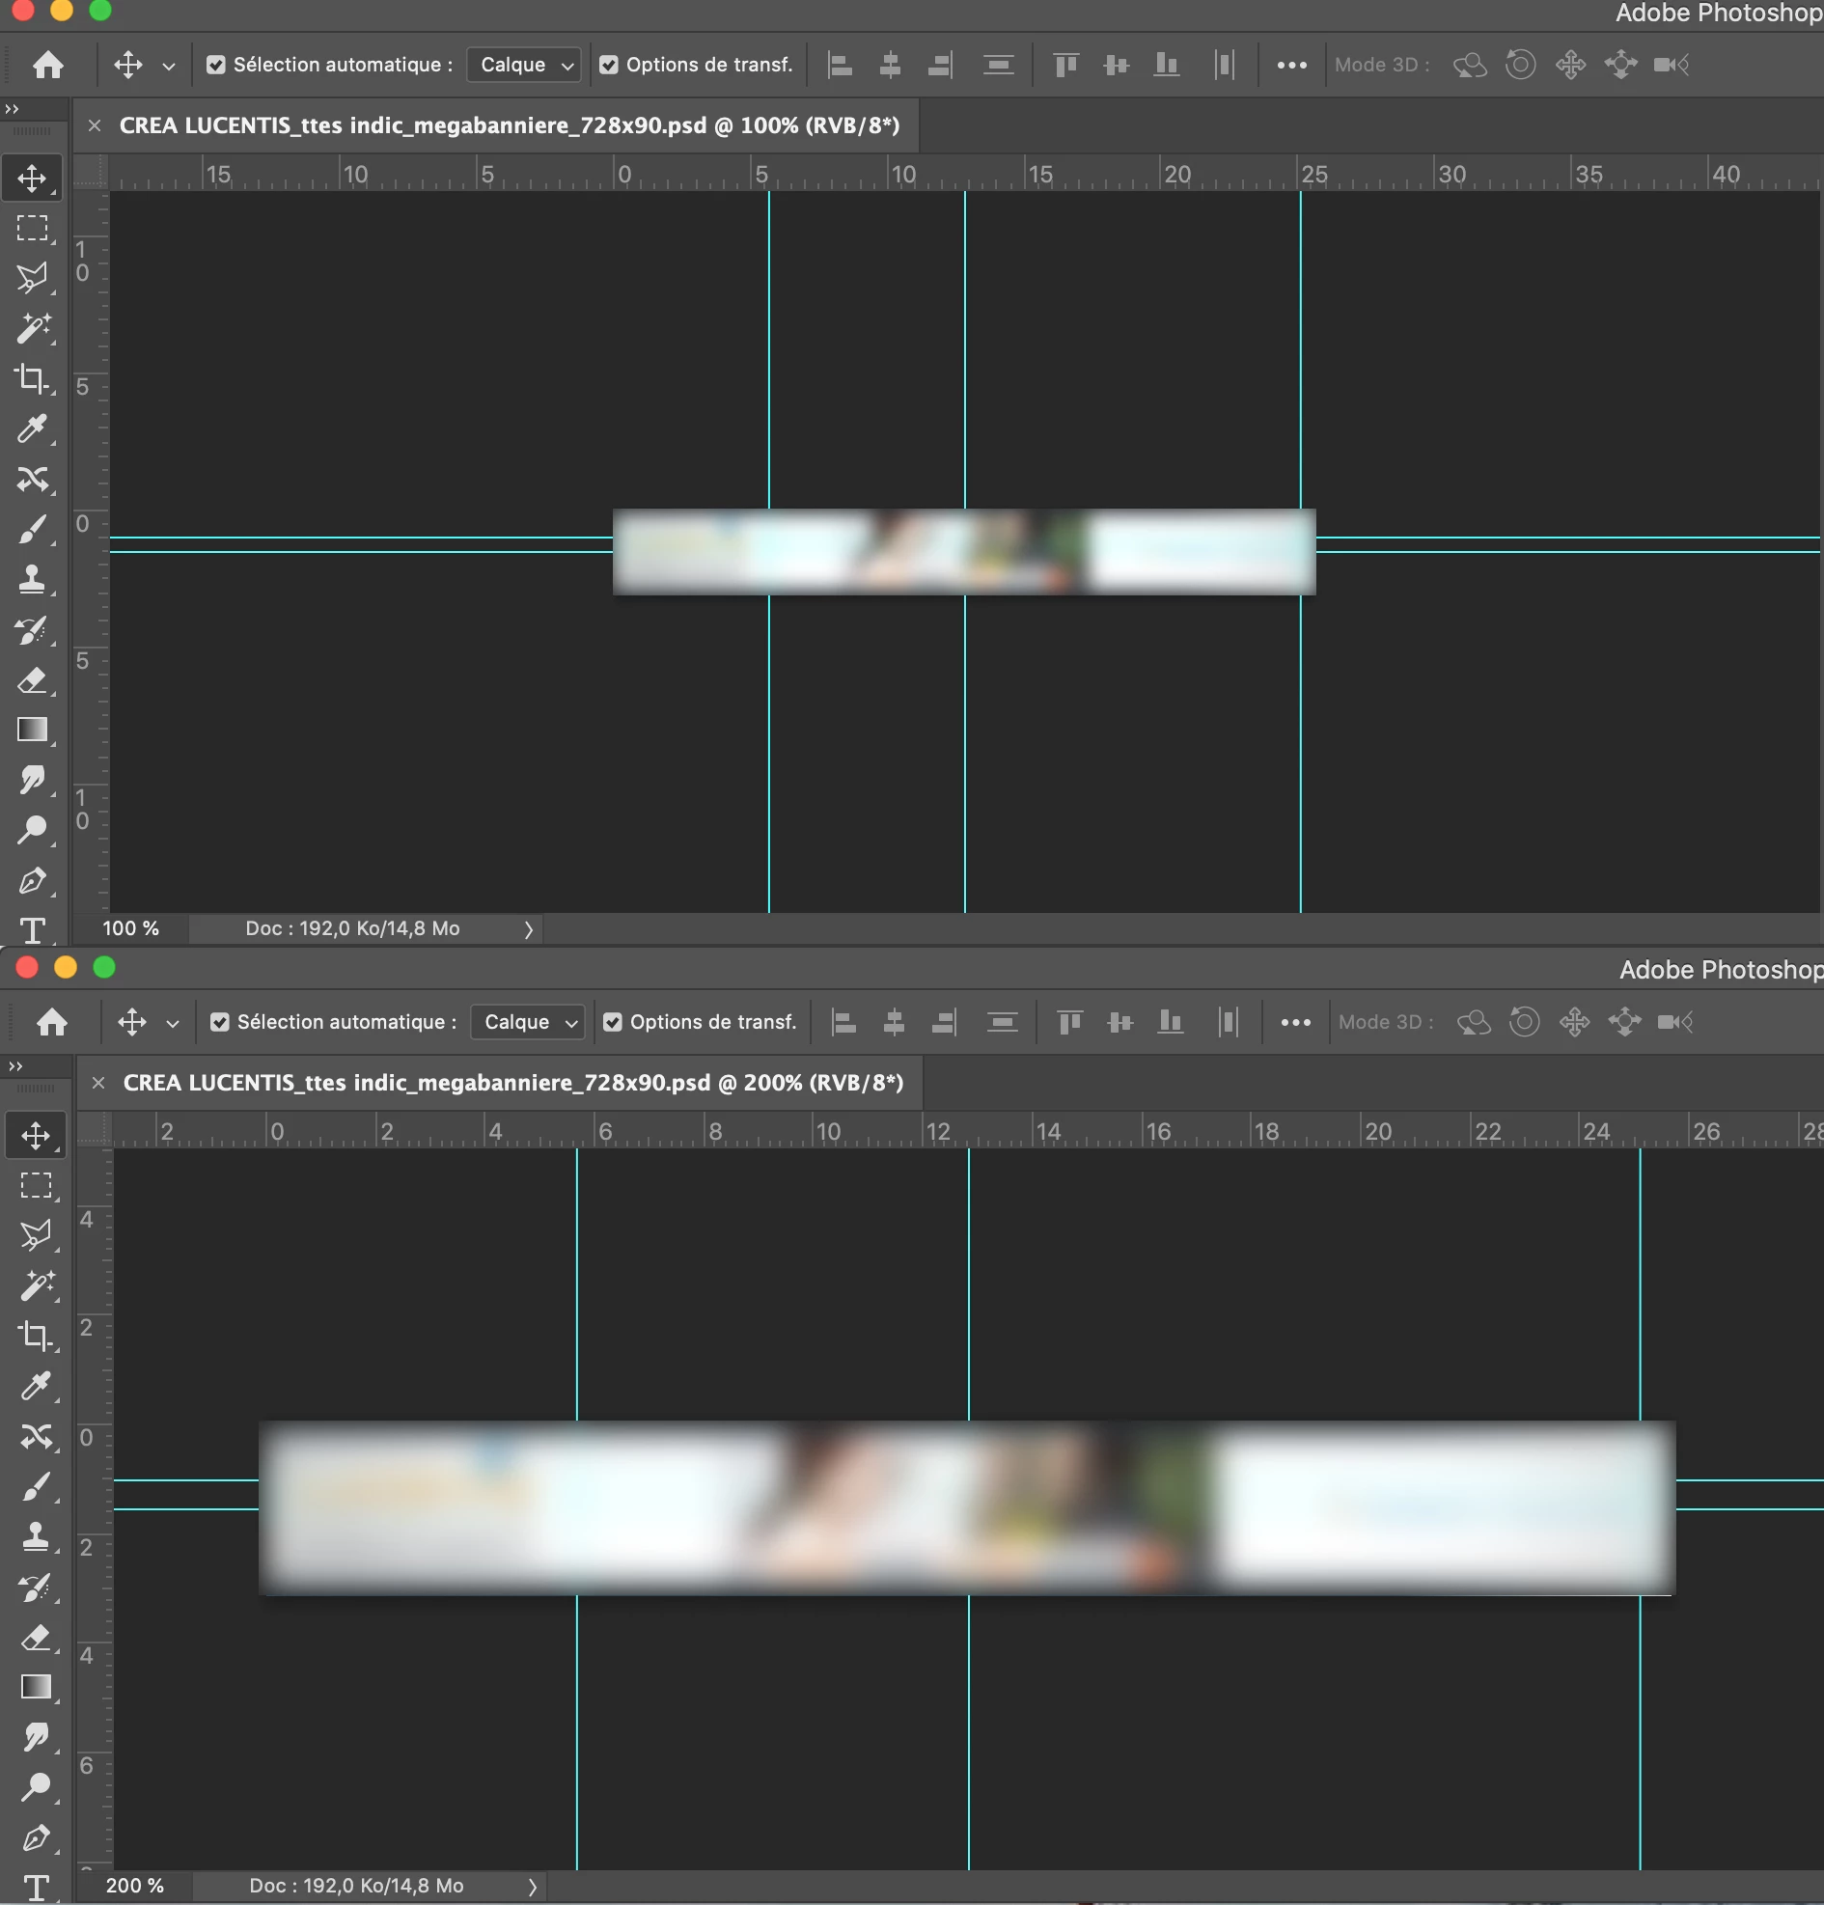Expand toolbar double-arrow in bottom window
The width and height of the screenshot is (1824, 1905).
click(15, 1066)
